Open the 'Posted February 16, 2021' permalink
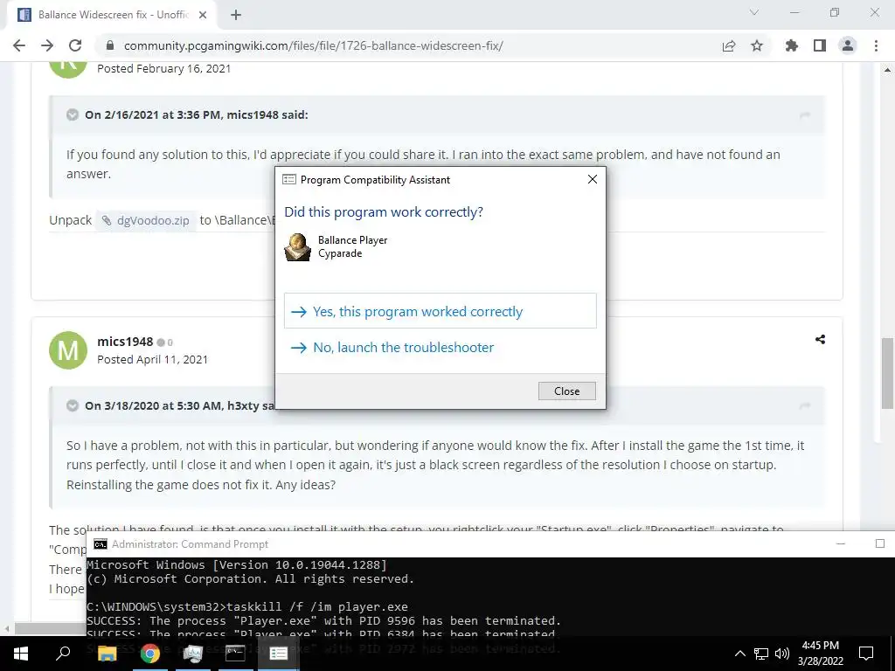Viewport: 895px width, 671px height. [x=163, y=68]
